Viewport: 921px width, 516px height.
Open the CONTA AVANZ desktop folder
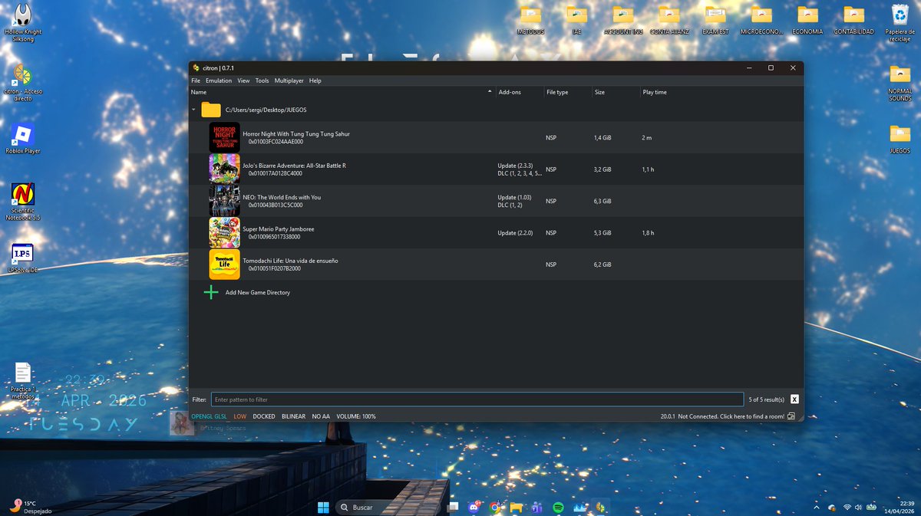[x=669, y=21]
